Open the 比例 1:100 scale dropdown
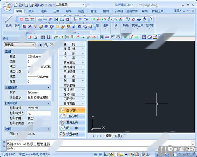Image resolution: width=197 pixels, height=157 pixels. pos(10,154)
